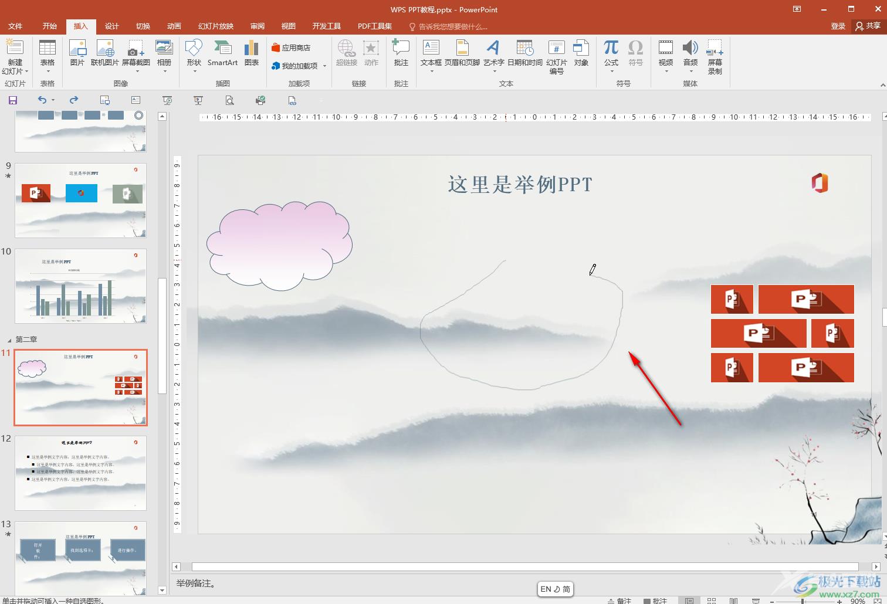Click the 应用商店 app store icon
887x604 pixels.
291,47
